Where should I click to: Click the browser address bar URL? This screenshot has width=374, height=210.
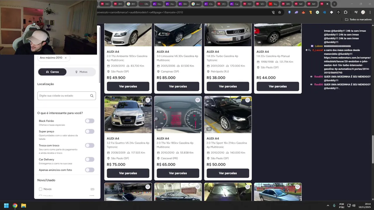pos(140,12)
